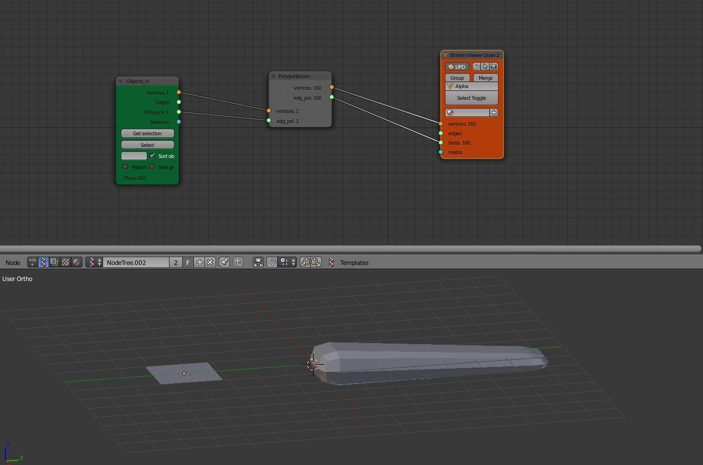
Task: Open the material selector in Bmesh Viewer
Action: [x=468, y=113]
